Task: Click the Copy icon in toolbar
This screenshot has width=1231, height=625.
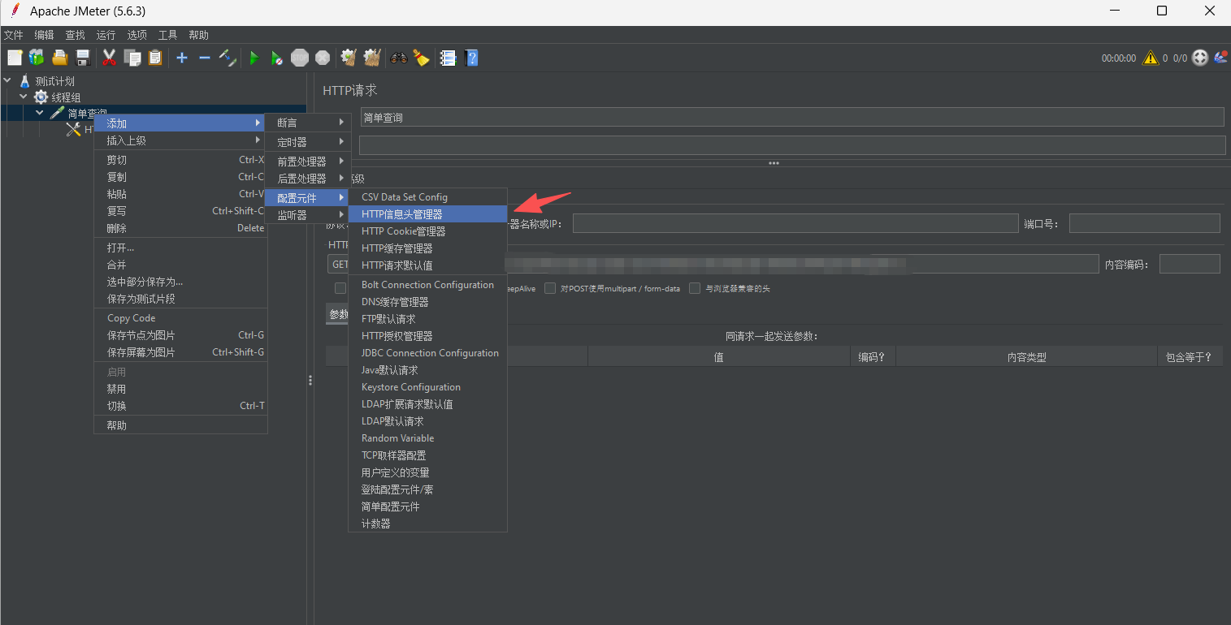Action: pyautogui.click(x=132, y=58)
